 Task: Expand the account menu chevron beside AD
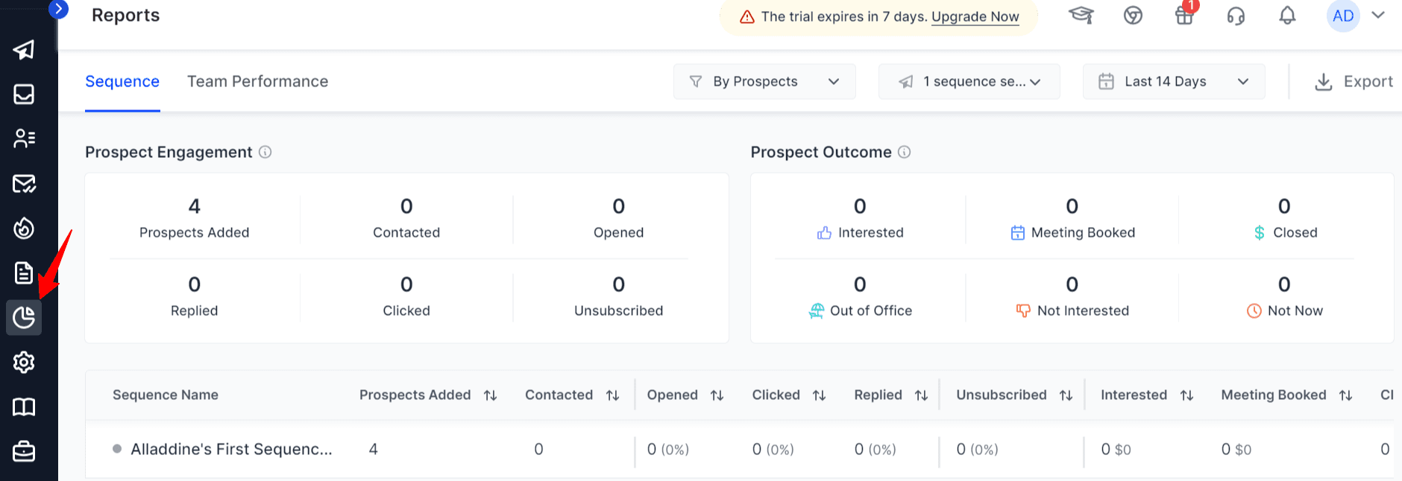pos(1378,15)
